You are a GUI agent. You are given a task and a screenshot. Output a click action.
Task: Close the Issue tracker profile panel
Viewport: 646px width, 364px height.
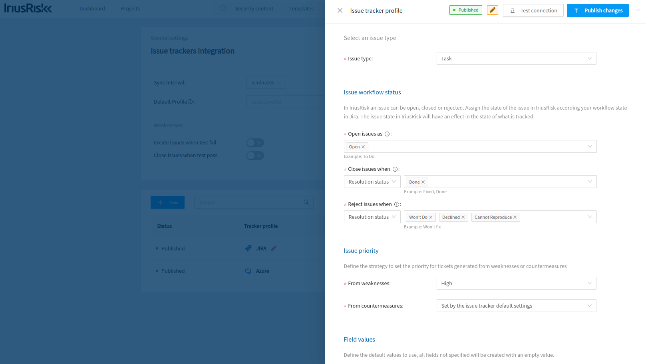(340, 10)
